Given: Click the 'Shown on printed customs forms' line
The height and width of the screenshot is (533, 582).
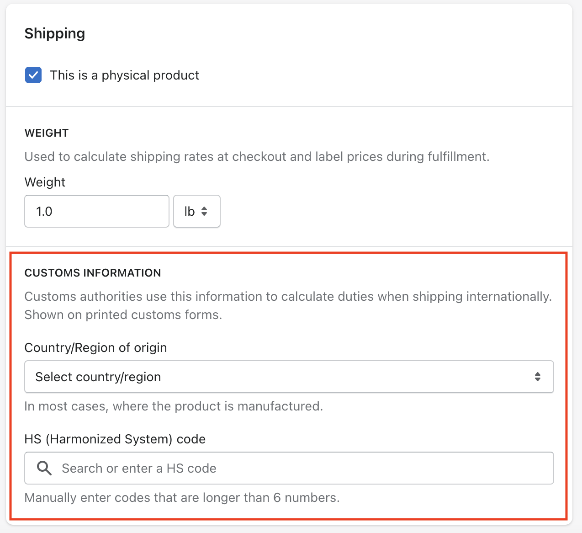Looking at the screenshot, I should click(x=123, y=314).
